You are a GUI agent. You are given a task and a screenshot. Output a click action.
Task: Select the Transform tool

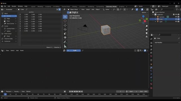[x=65, y=37]
